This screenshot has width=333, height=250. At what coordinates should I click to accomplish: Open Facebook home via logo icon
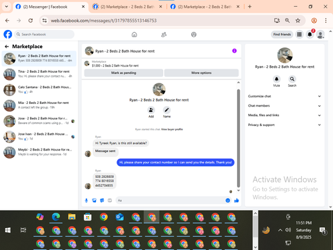(x=8, y=35)
